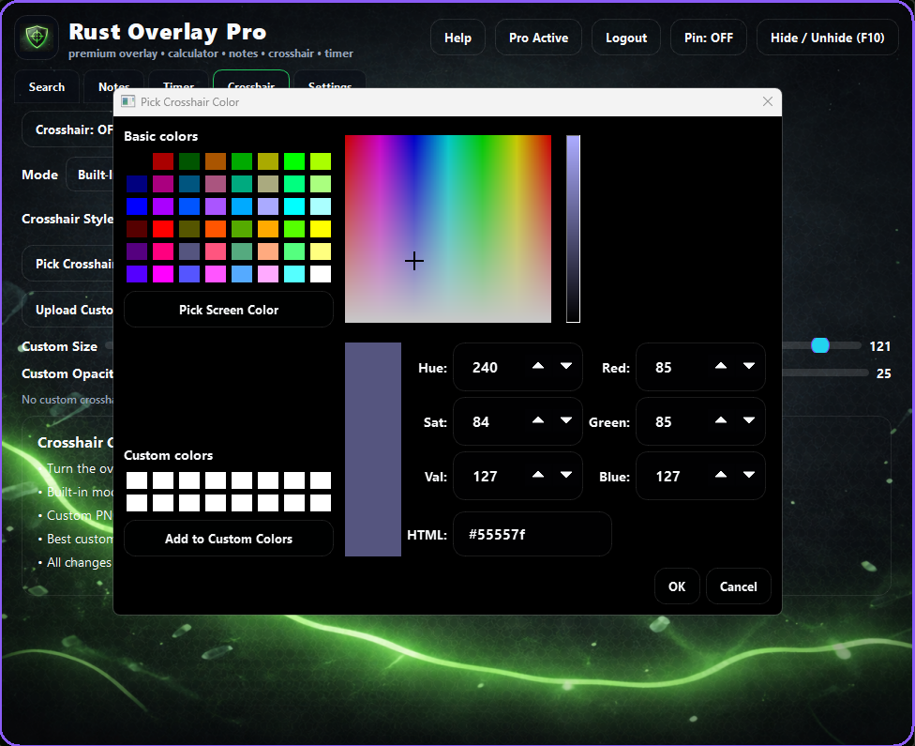Click Pick Screen Color button
Image resolution: width=915 pixels, height=746 pixels.
pos(229,310)
